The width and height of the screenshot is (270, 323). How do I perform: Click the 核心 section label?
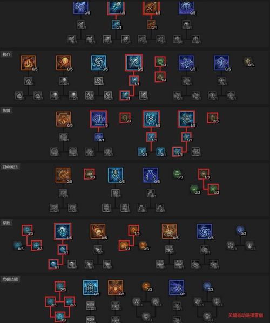(6, 54)
